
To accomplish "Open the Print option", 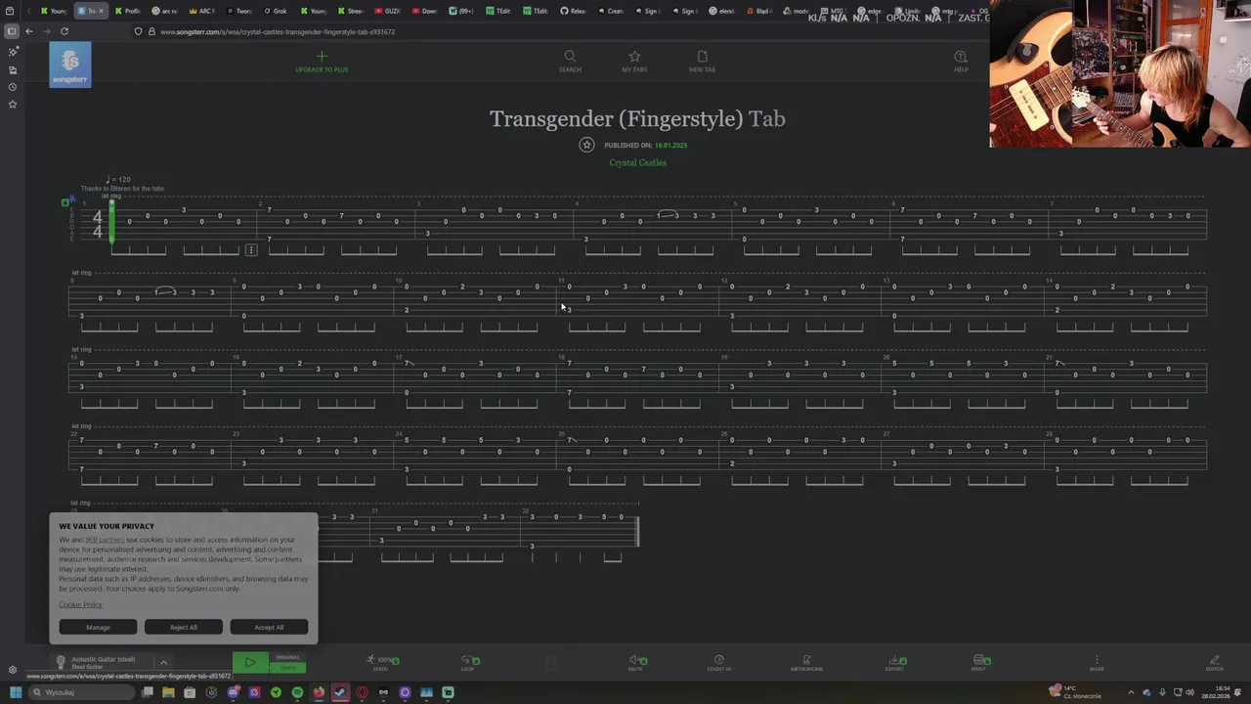I will point(979,663).
